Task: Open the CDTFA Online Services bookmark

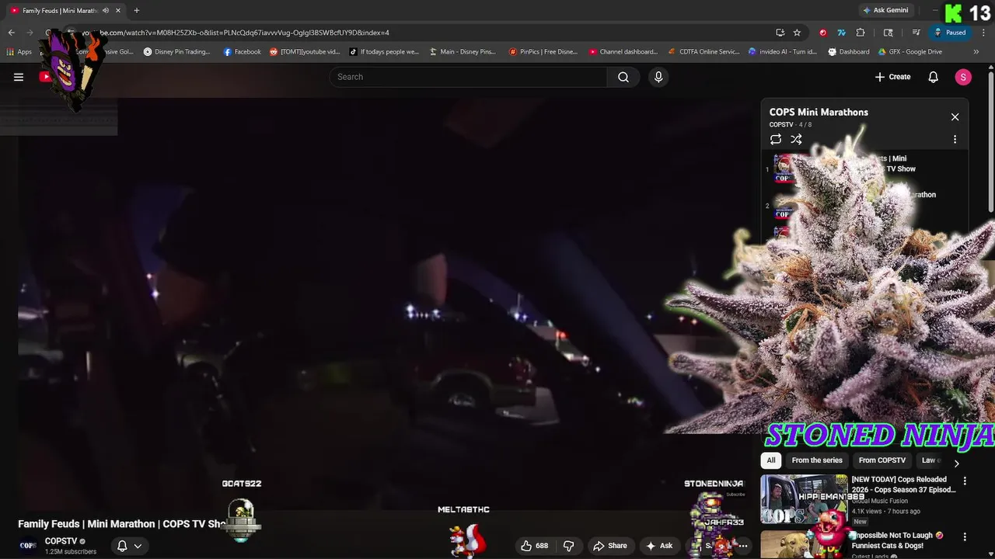Action: [x=704, y=52]
